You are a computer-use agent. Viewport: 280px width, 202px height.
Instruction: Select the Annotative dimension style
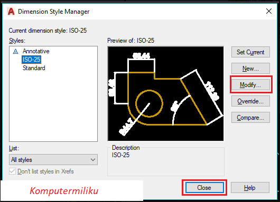36,51
